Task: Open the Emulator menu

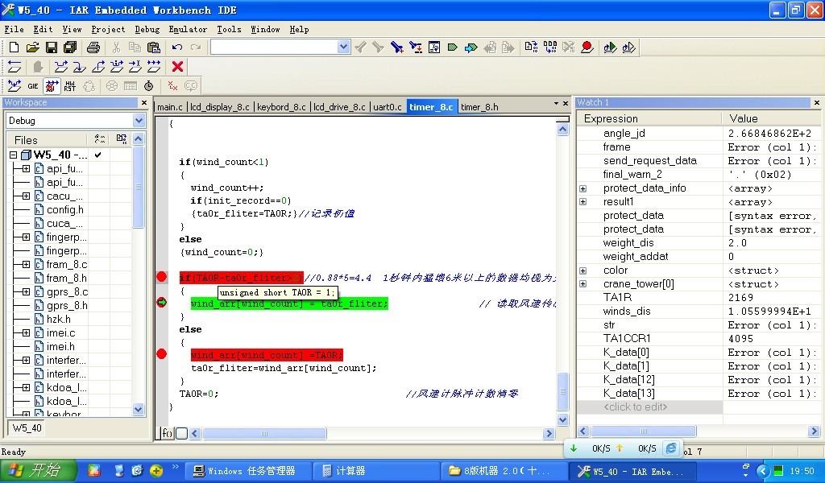Action: (188, 30)
